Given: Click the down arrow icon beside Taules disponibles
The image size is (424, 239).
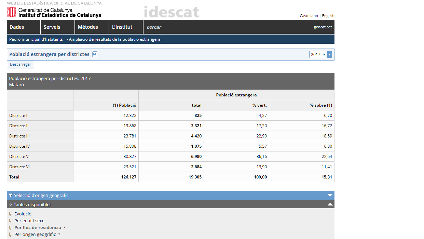Looking at the screenshot, I should 11,205.
